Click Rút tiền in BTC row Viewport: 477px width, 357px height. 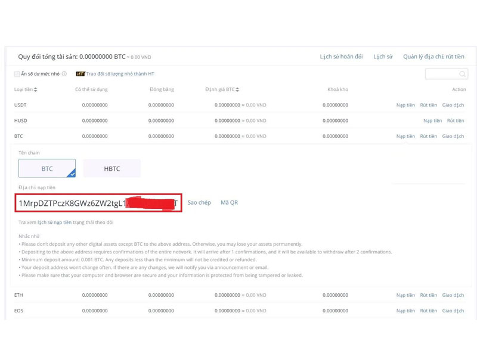tap(428, 136)
